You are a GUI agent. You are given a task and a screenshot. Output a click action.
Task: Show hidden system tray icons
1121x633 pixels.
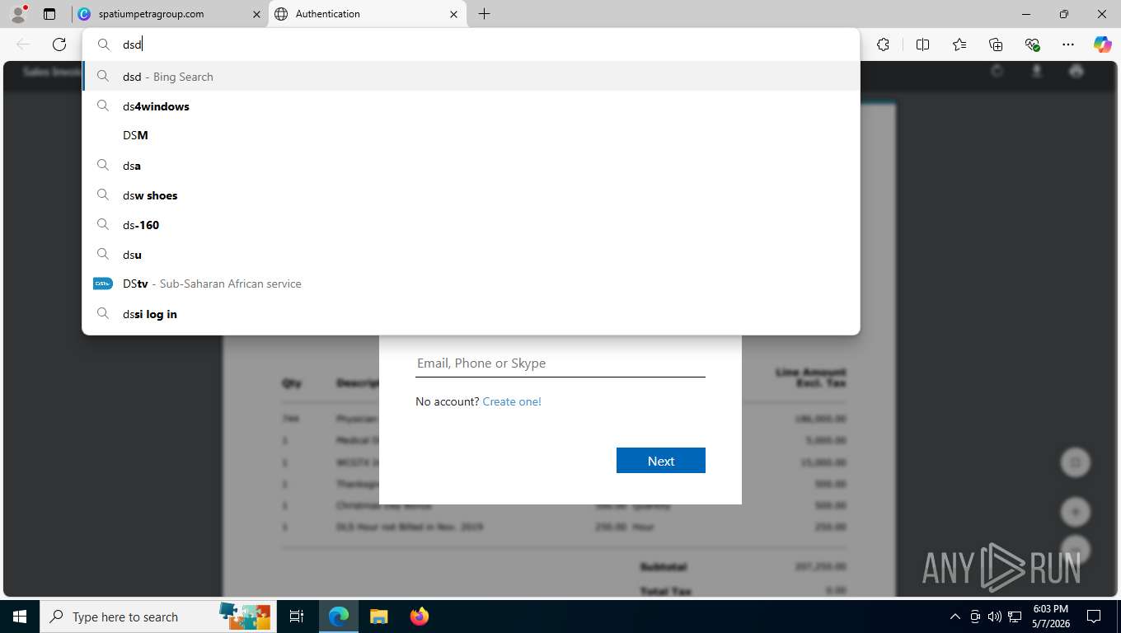click(x=954, y=617)
